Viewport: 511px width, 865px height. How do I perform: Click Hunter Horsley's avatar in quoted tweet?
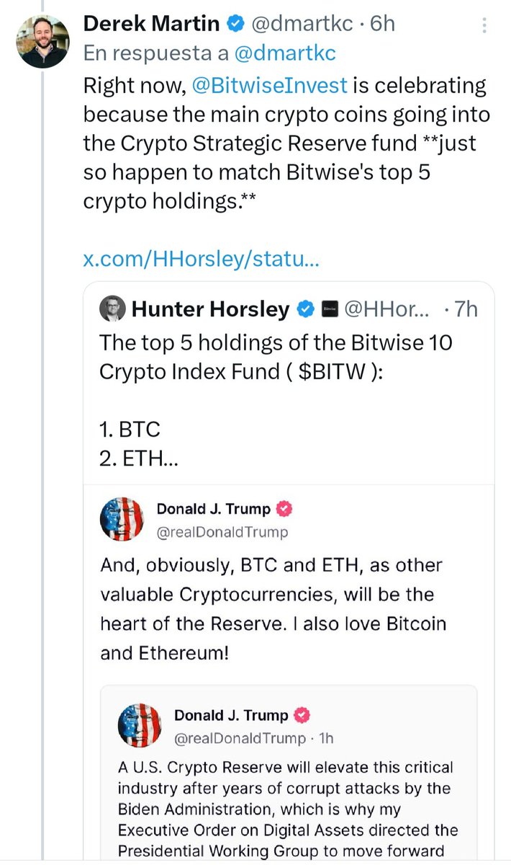click(x=112, y=309)
